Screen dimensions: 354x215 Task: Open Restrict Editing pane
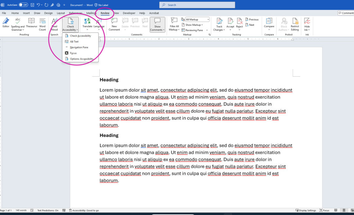point(295,25)
